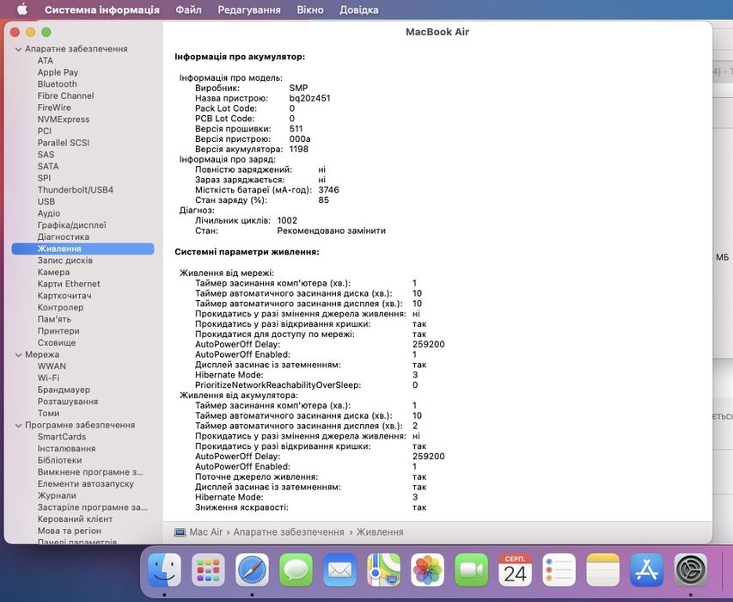Screen dimensions: 733x602
Task: Select Графіка/дисплеї in sidebar
Action: (72, 225)
